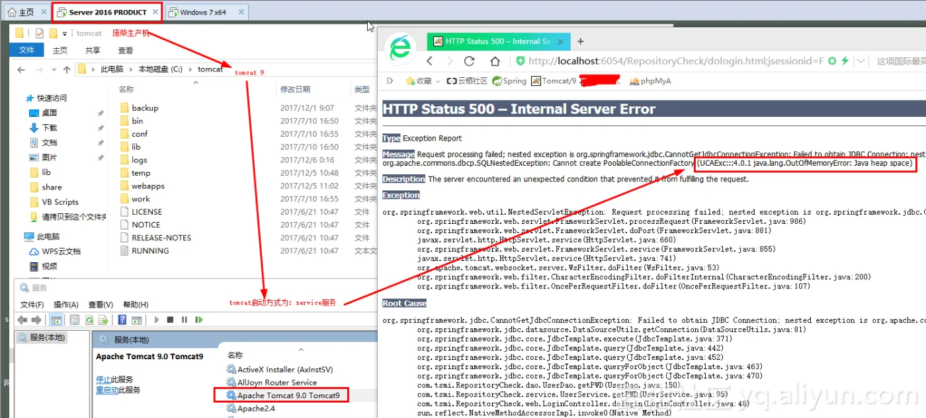Click the Start Service play icon

pyautogui.click(x=157, y=320)
